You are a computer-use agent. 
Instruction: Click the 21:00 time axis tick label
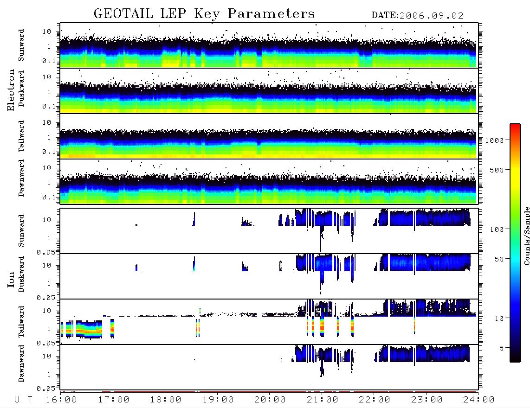[323, 400]
